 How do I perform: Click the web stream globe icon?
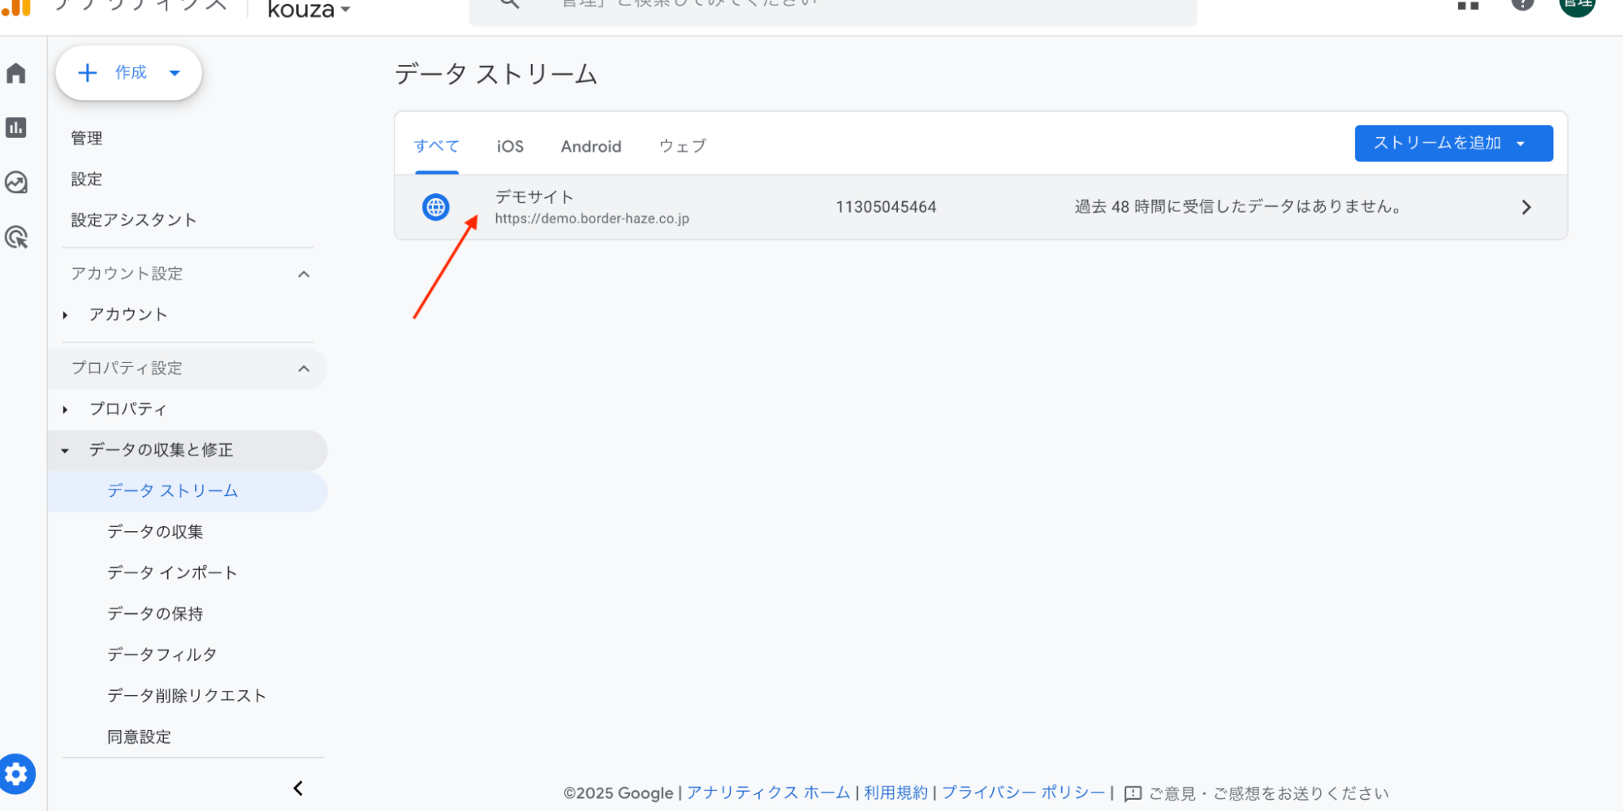pyautogui.click(x=436, y=207)
